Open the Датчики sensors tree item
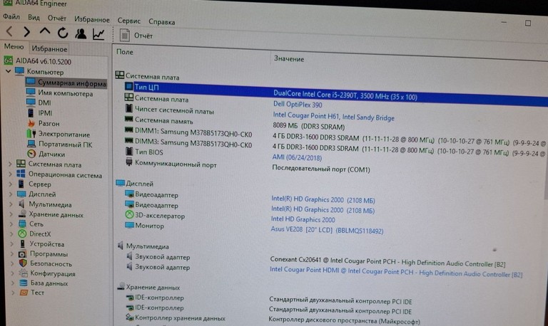The height and width of the screenshot is (326, 548). click(x=51, y=154)
